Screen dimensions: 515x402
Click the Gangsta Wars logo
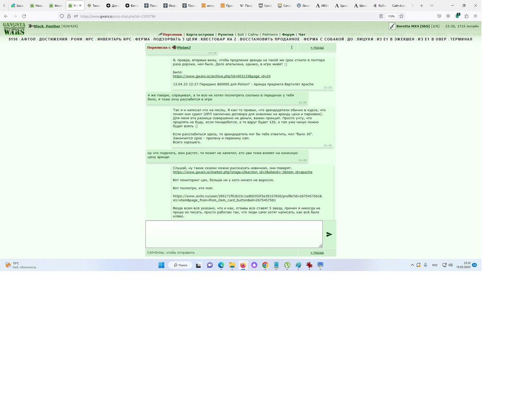14,29
